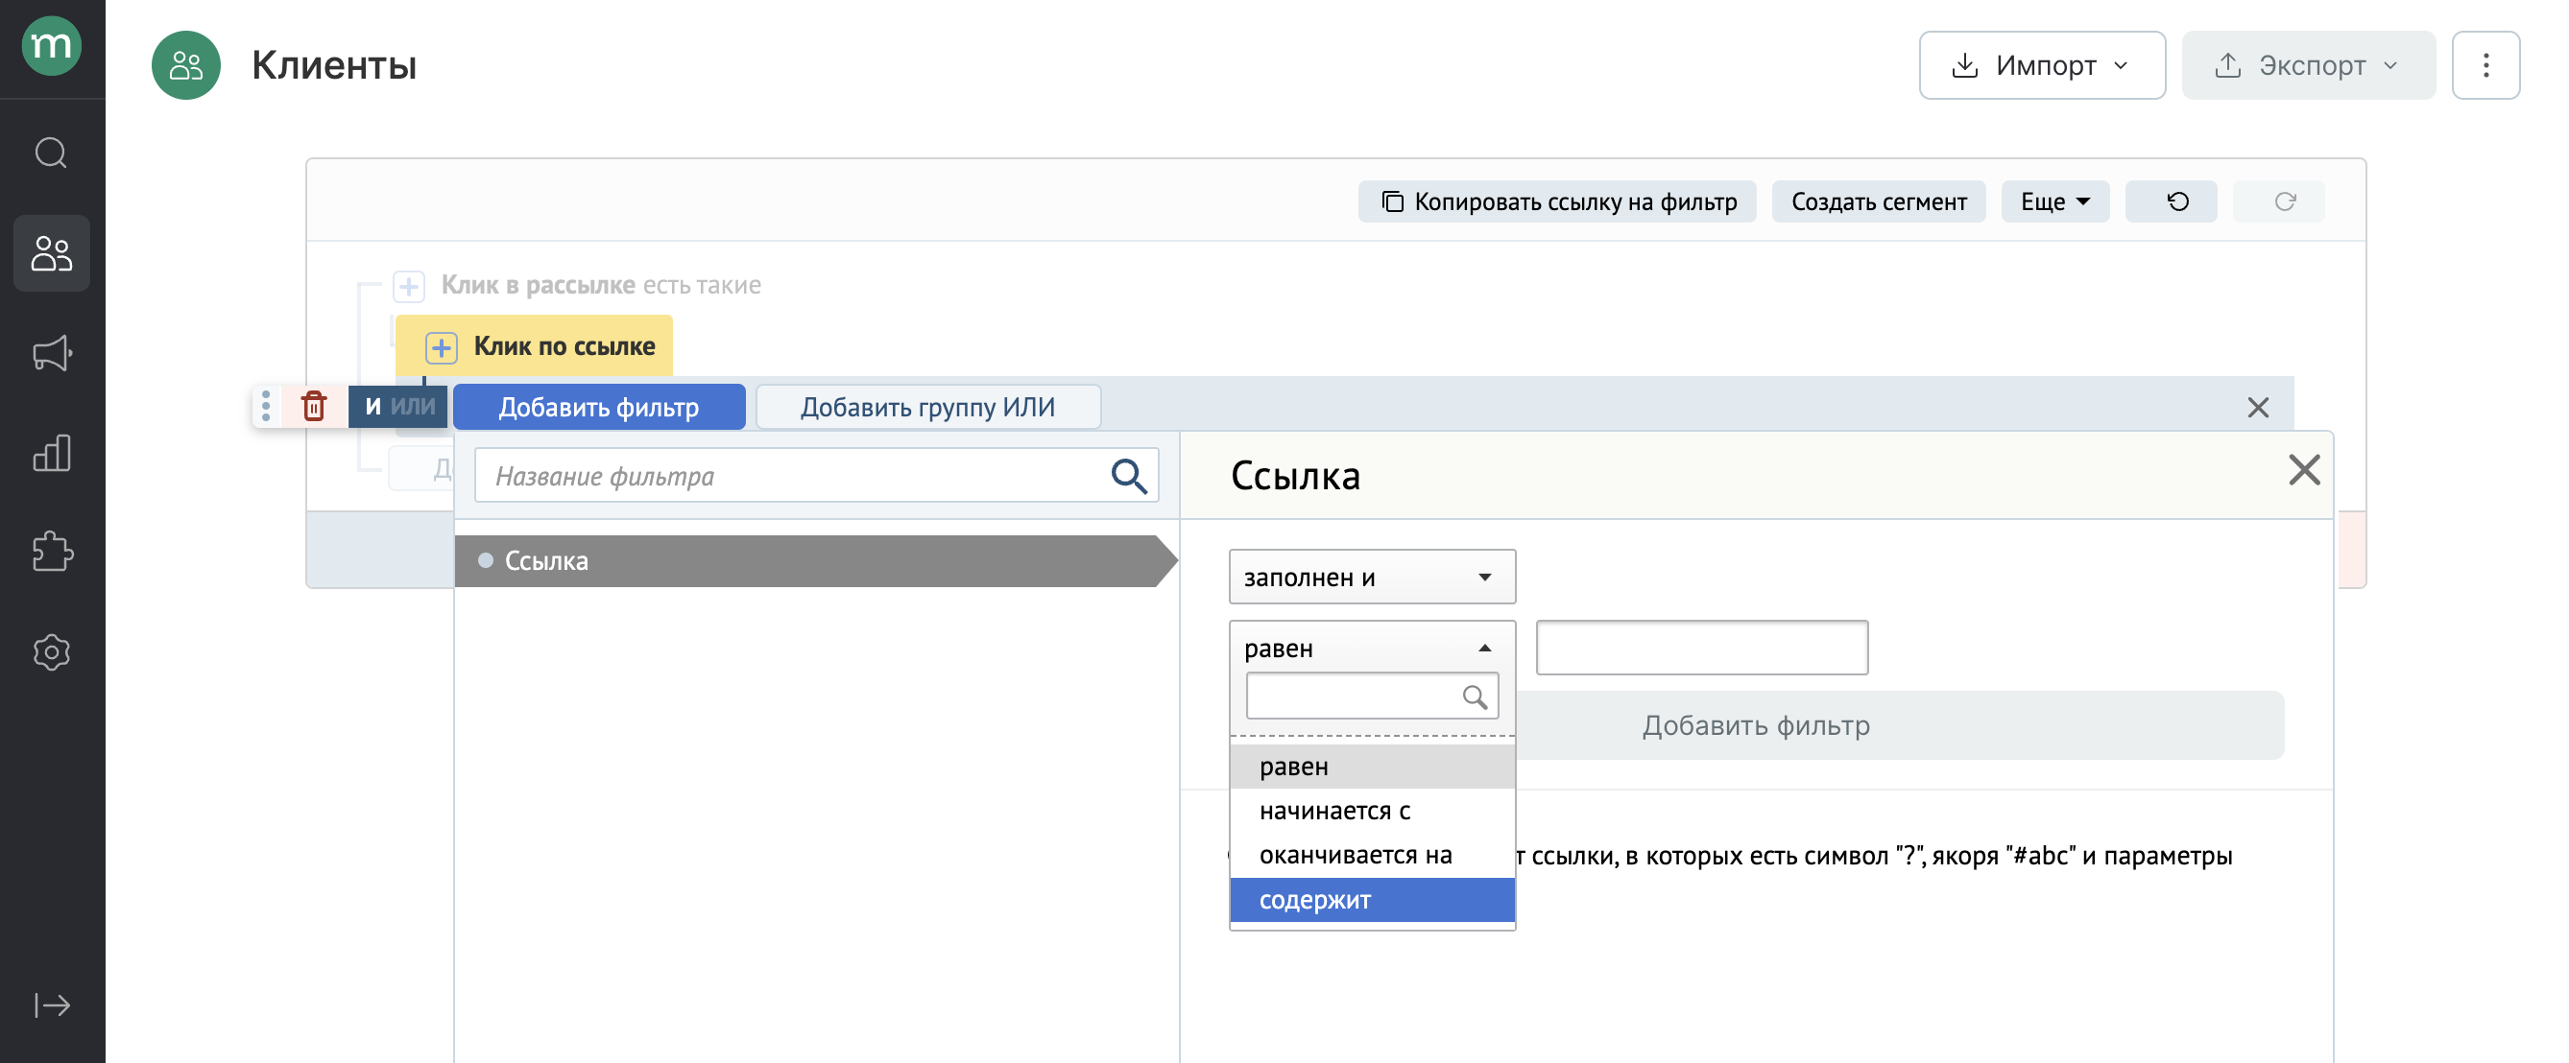
Task: Open reports bar chart icon in sidebar
Action: 52,452
